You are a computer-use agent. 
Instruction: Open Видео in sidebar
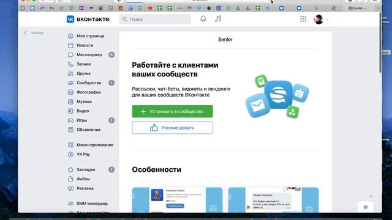pos(78,111)
